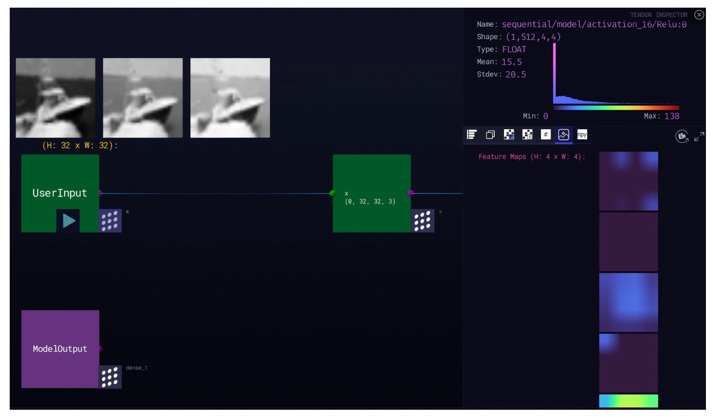This screenshot has width=713, height=418.
Task: Open the darkest input channel thumbnail
Action: 55,98
